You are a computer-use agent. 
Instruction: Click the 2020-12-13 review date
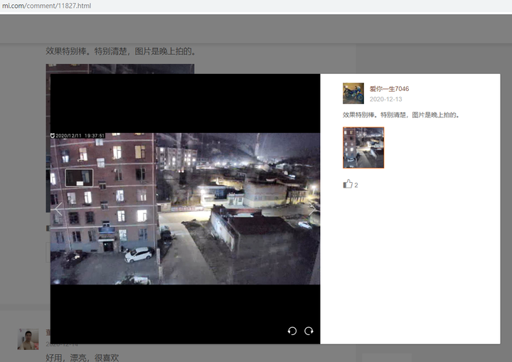[385, 99]
